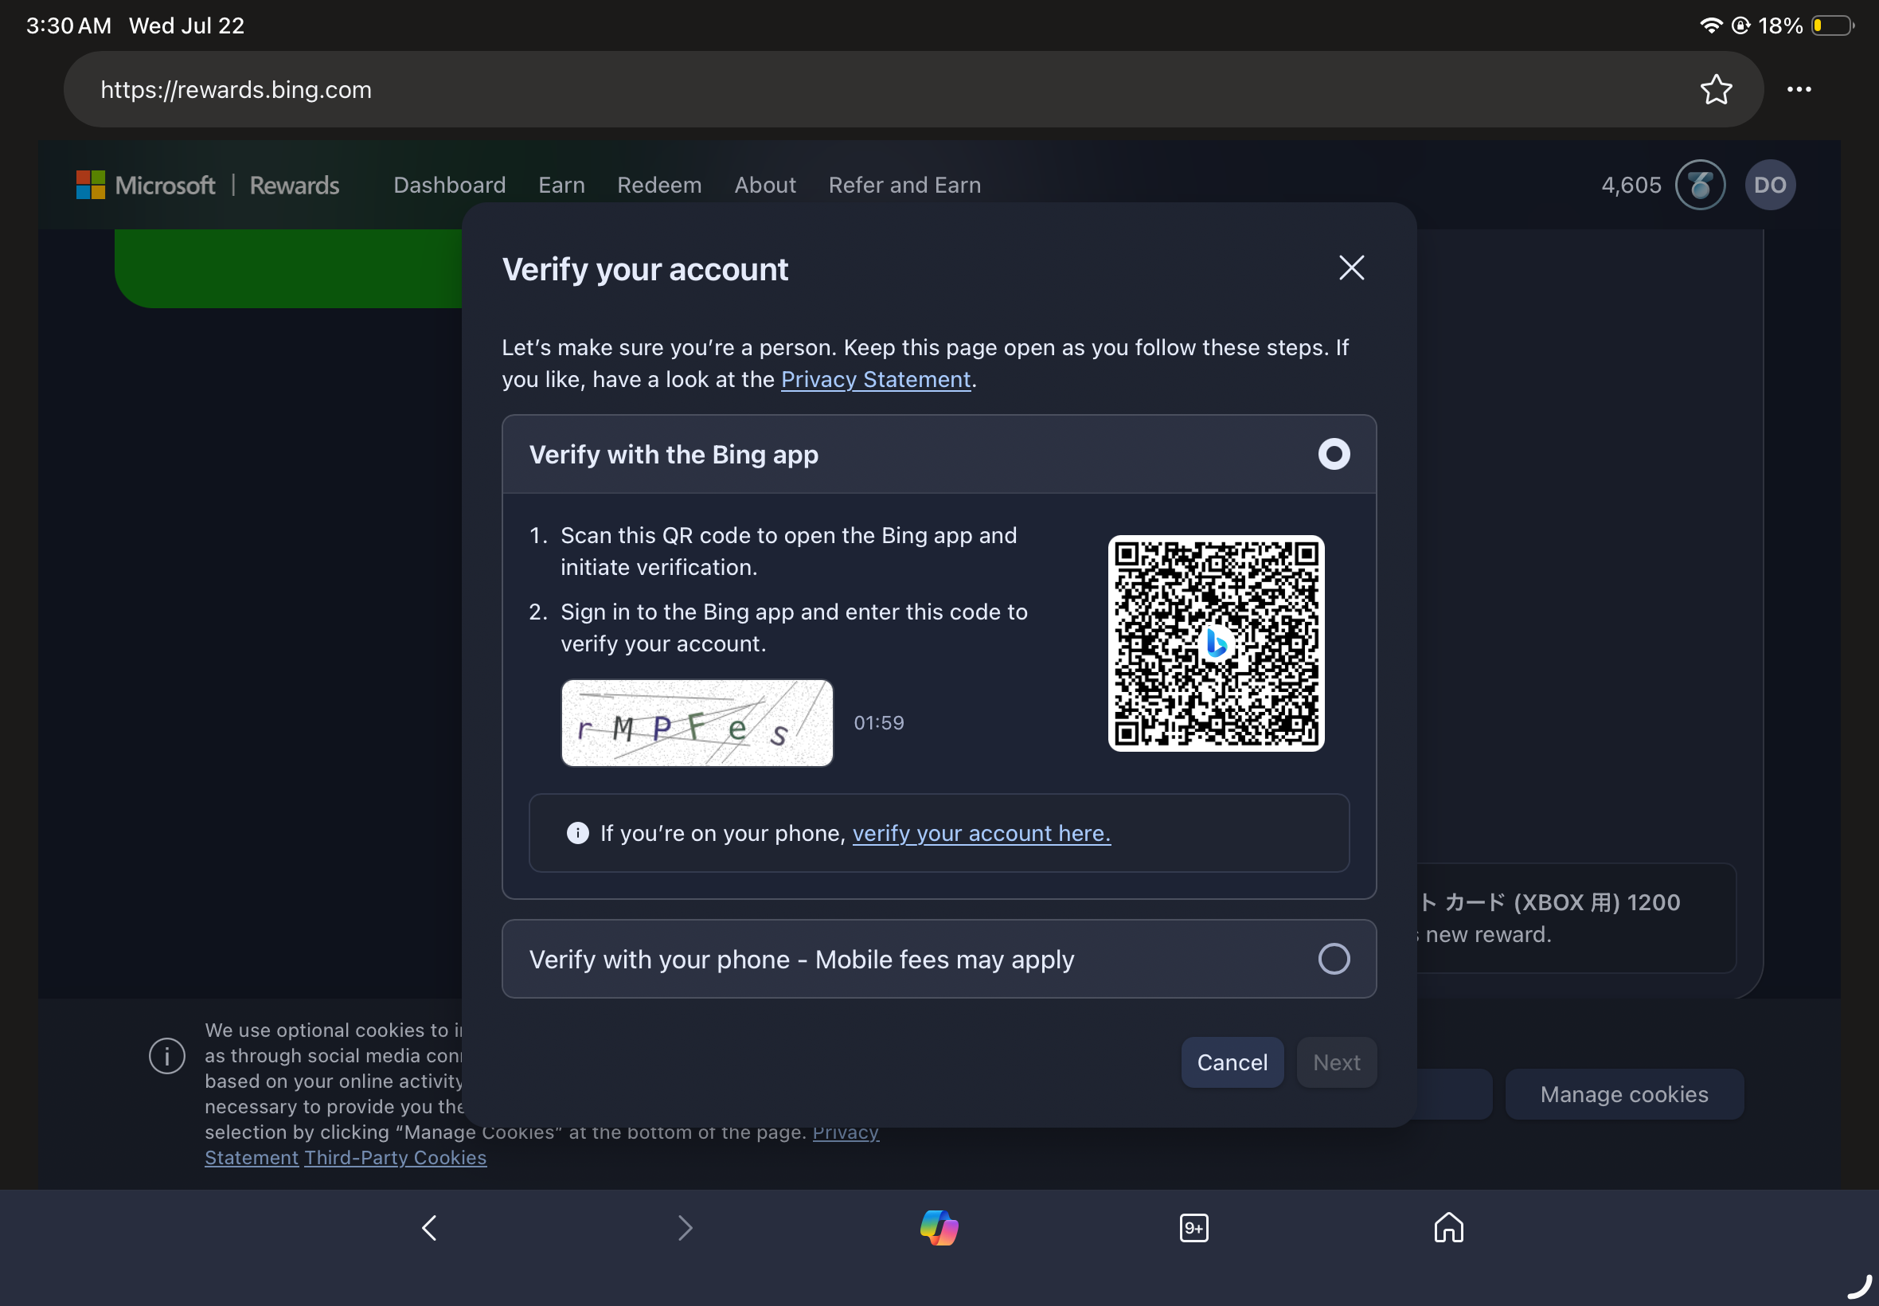This screenshot has height=1306, width=1879.
Task: Tap the 01:59 countdown timer
Action: (x=878, y=722)
